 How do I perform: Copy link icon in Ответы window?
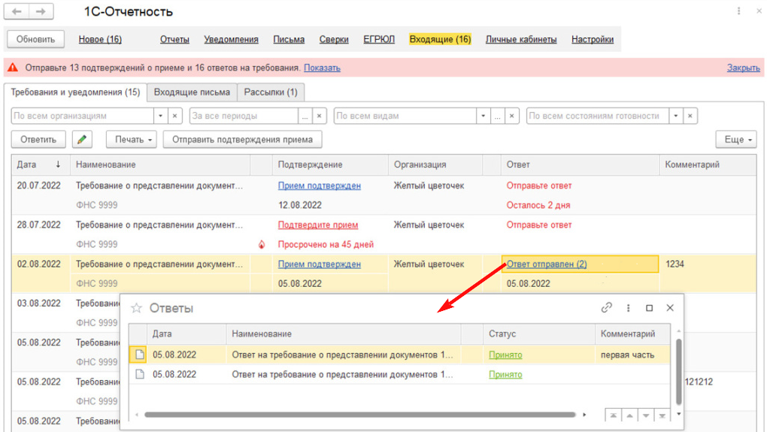click(x=607, y=307)
